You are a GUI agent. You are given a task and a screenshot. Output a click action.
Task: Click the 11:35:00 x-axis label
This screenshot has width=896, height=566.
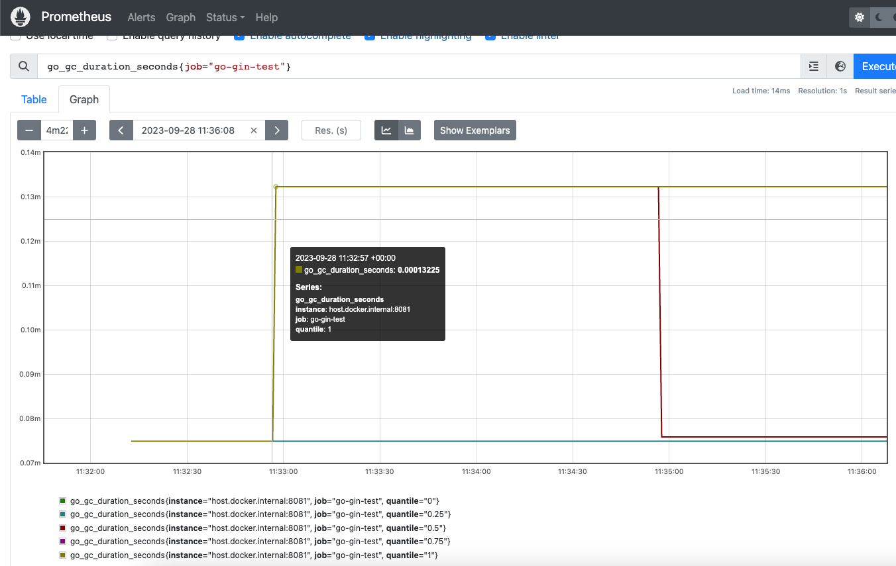pos(669,471)
